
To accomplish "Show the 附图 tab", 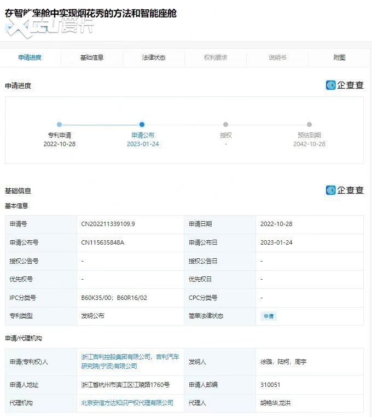I will click(x=339, y=57).
